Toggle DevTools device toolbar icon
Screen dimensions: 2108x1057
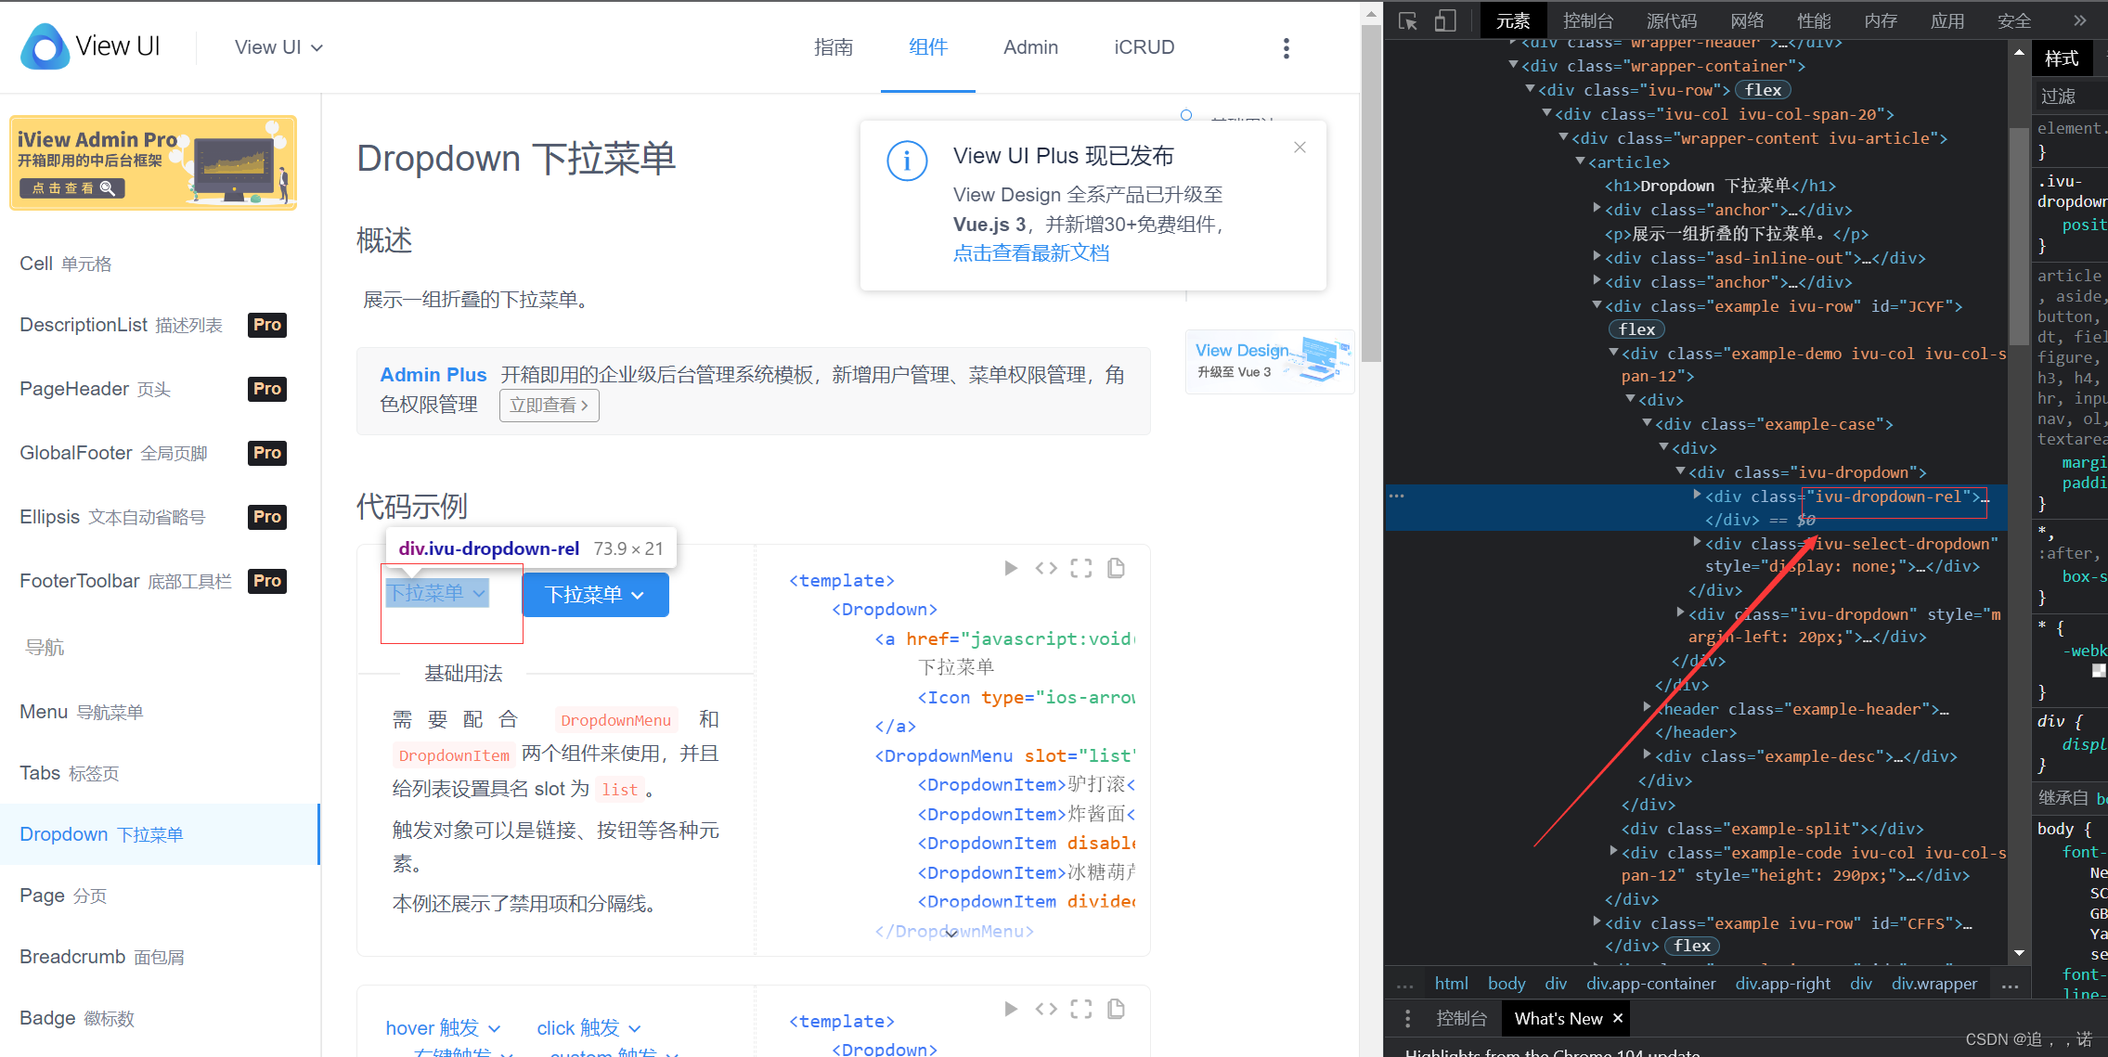1444,20
